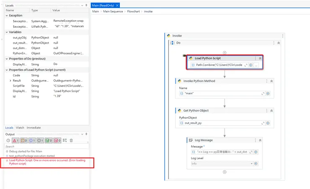Close the Main (ReadOnly) tab
The height and width of the screenshot is (189, 310).
(117, 5)
